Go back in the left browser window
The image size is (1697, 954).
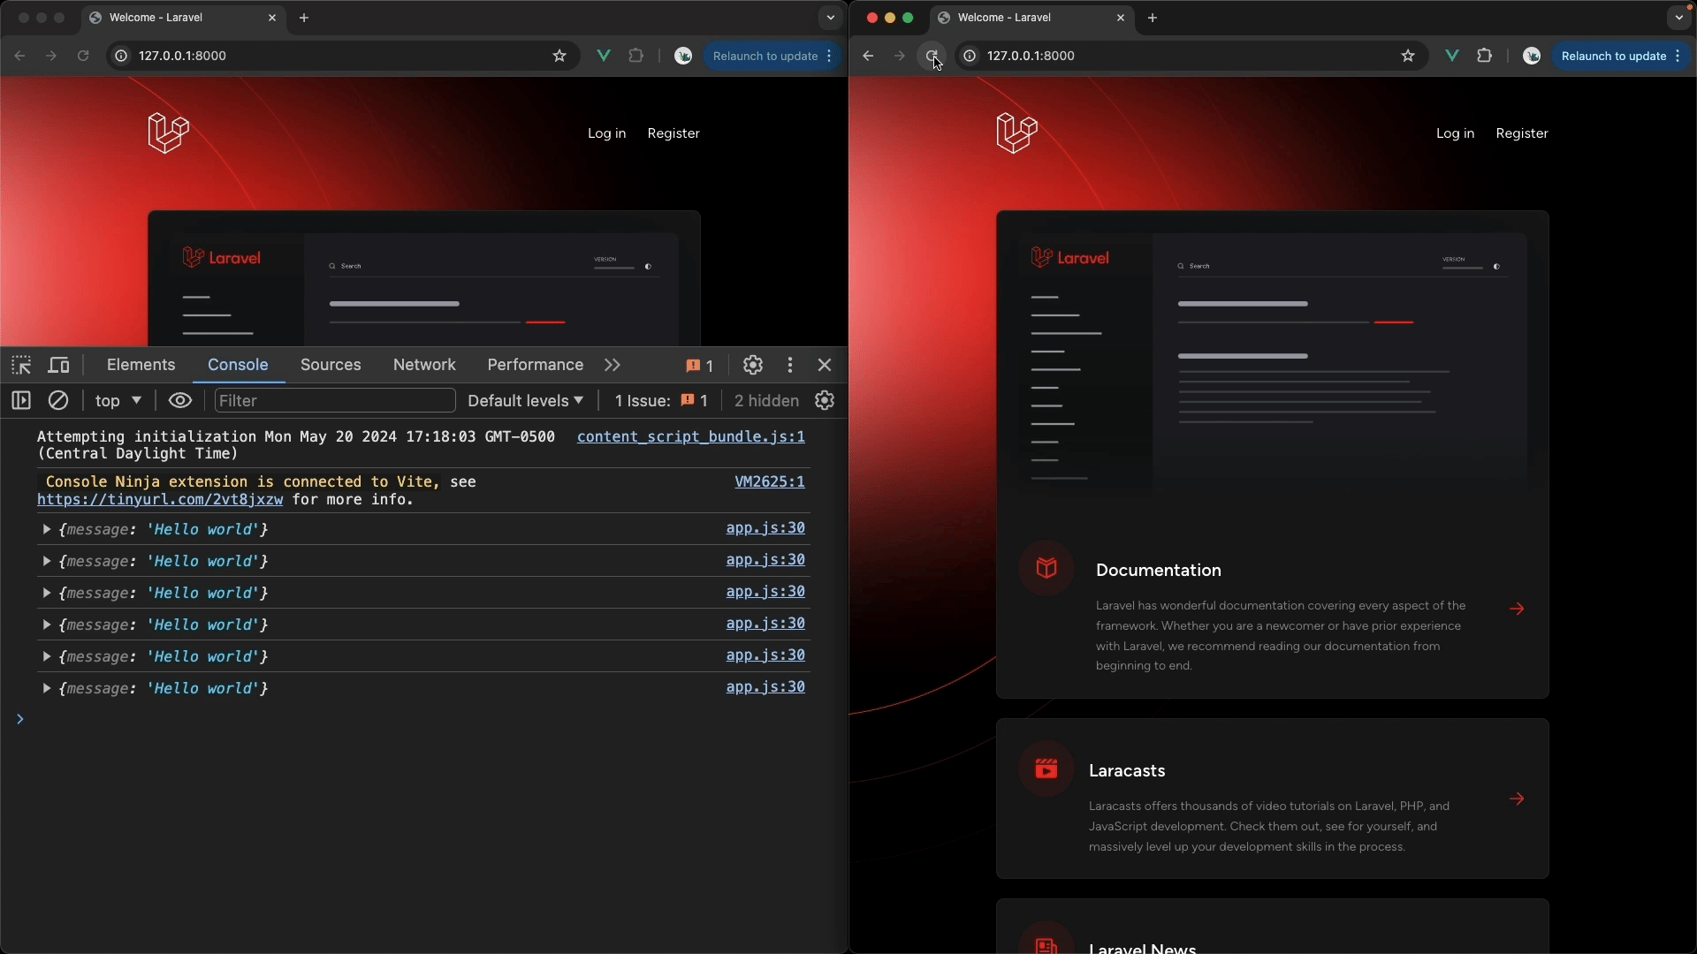coord(19,56)
